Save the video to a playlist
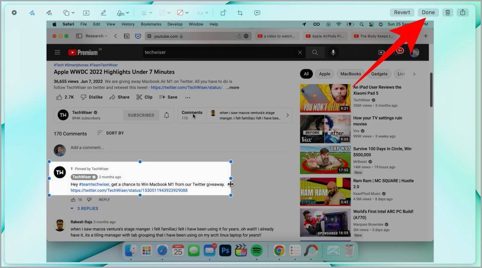Viewport: 482px width, 268px height. click(x=168, y=97)
